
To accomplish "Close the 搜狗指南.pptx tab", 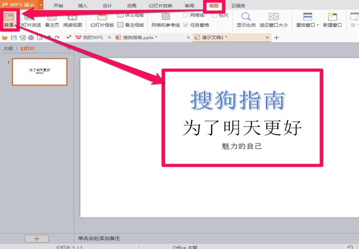I will (x=188, y=38).
